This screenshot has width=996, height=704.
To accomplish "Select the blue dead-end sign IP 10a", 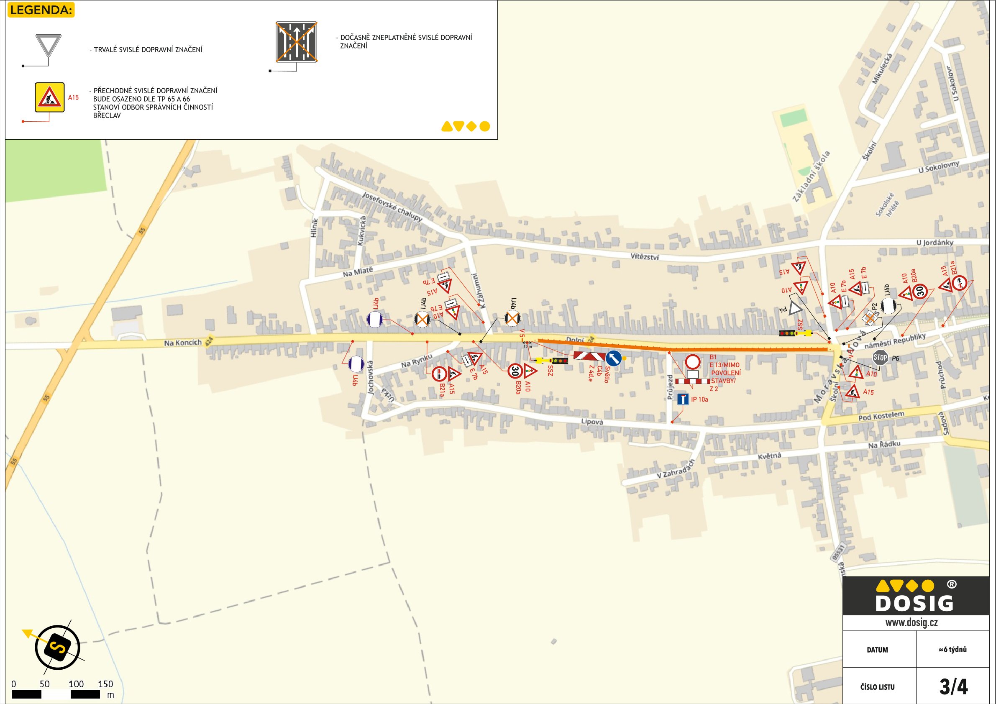I will coord(683,399).
